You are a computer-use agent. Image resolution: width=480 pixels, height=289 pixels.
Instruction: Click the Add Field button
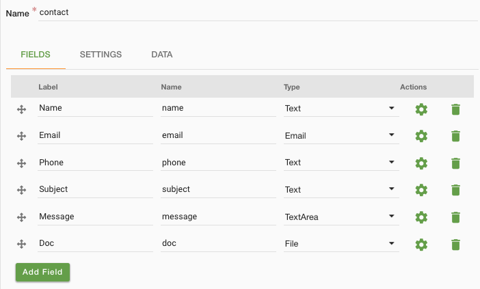(42, 272)
